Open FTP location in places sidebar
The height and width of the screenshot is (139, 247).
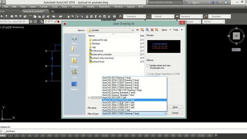coord(74,74)
